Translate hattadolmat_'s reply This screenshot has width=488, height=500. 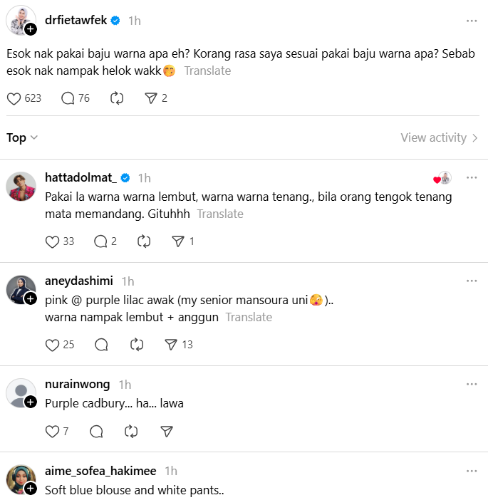coord(220,214)
